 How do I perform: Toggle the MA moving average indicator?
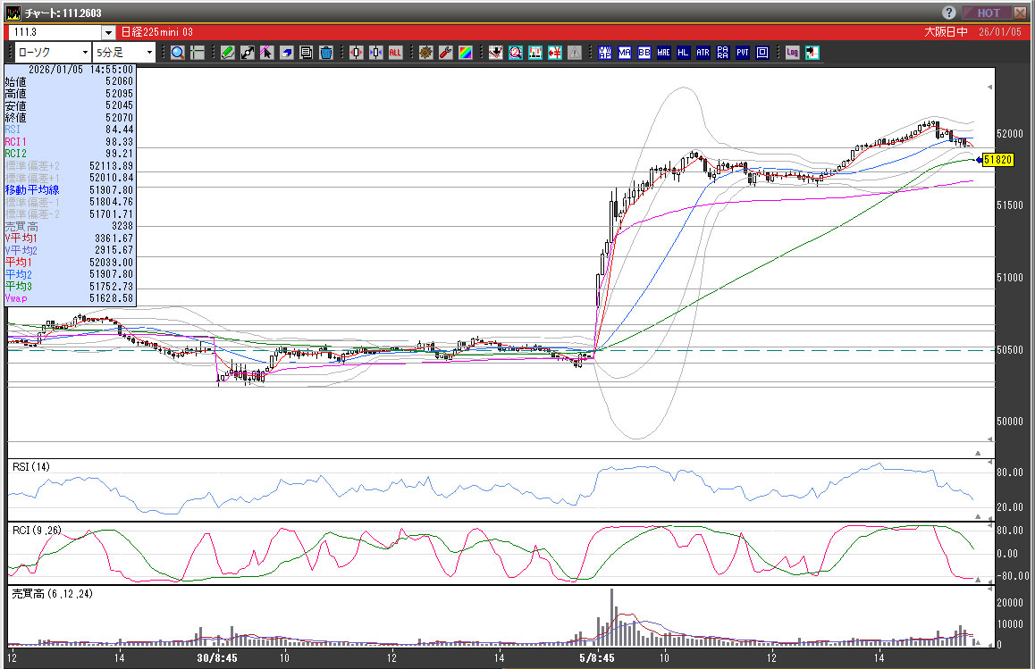click(624, 53)
